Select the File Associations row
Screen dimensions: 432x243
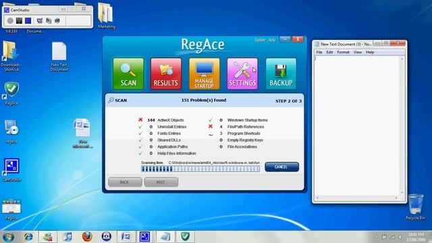(x=238, y=146)
